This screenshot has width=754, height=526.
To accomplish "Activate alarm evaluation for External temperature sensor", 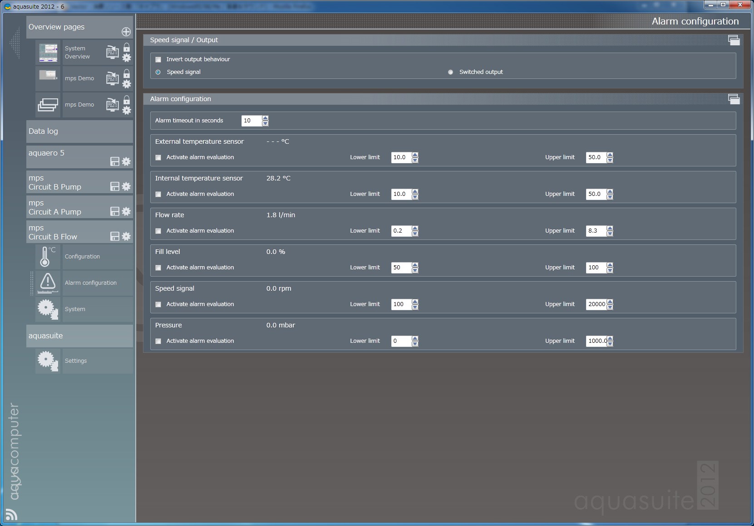I will [x=158, y=157].
